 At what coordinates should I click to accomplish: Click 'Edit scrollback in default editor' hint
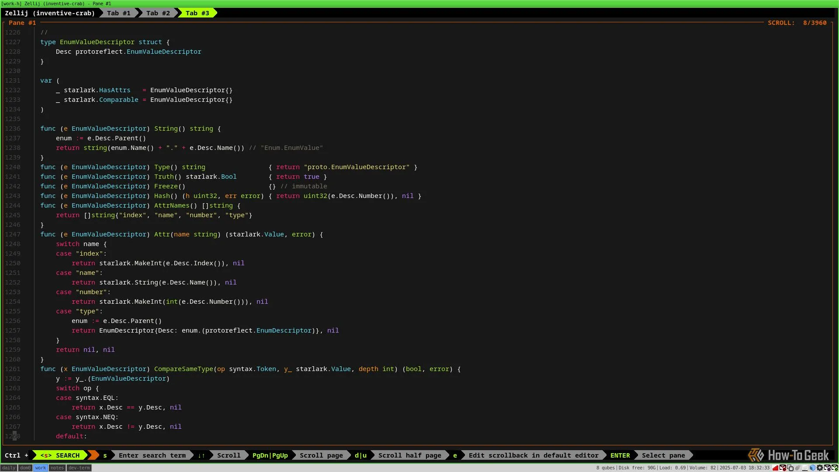point(534,455)
